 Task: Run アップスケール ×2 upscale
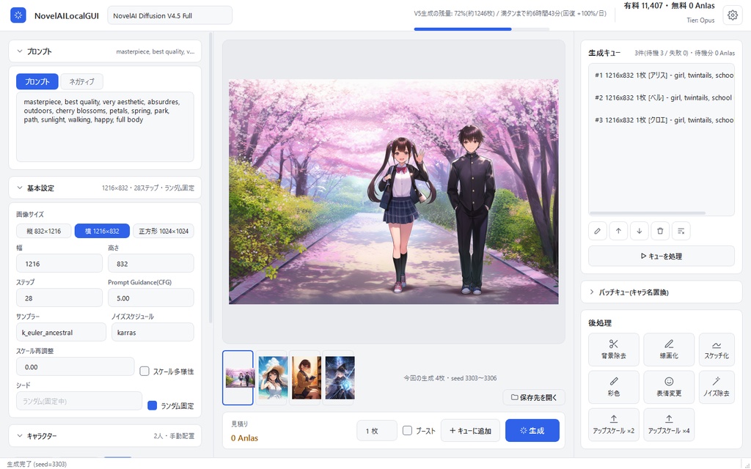coord(614,424)
